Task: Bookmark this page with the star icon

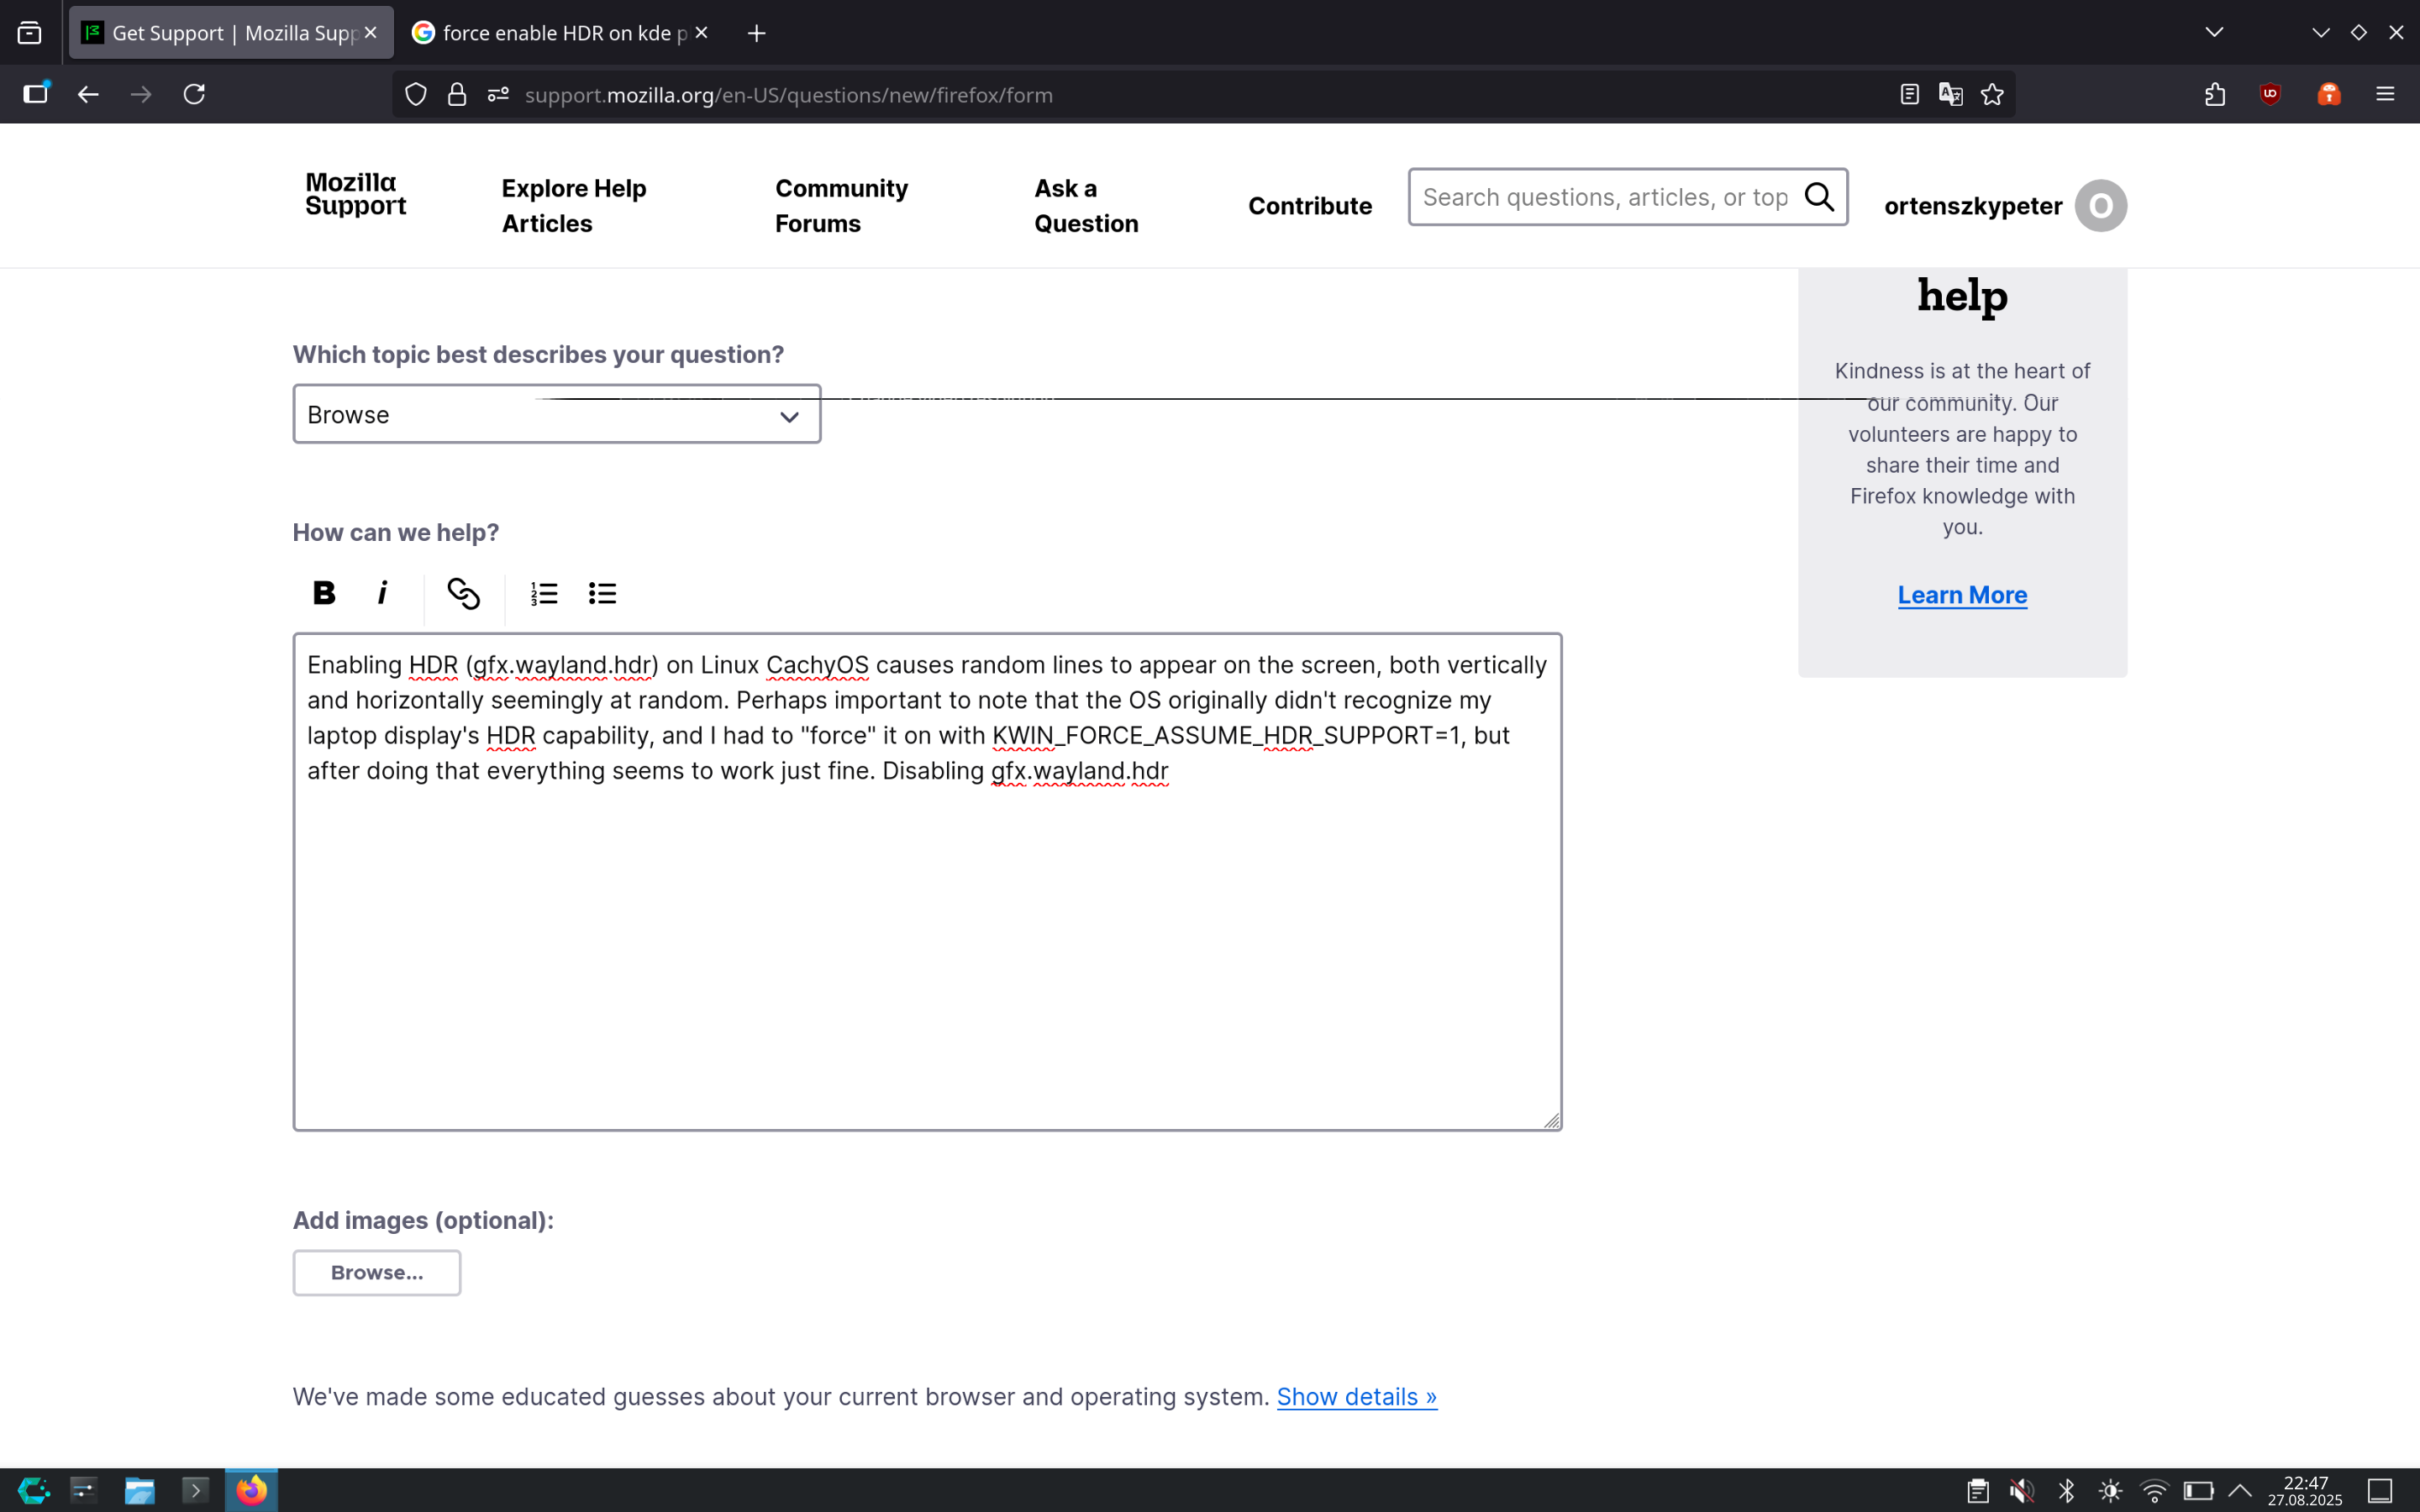Action: coord(1992,95)
